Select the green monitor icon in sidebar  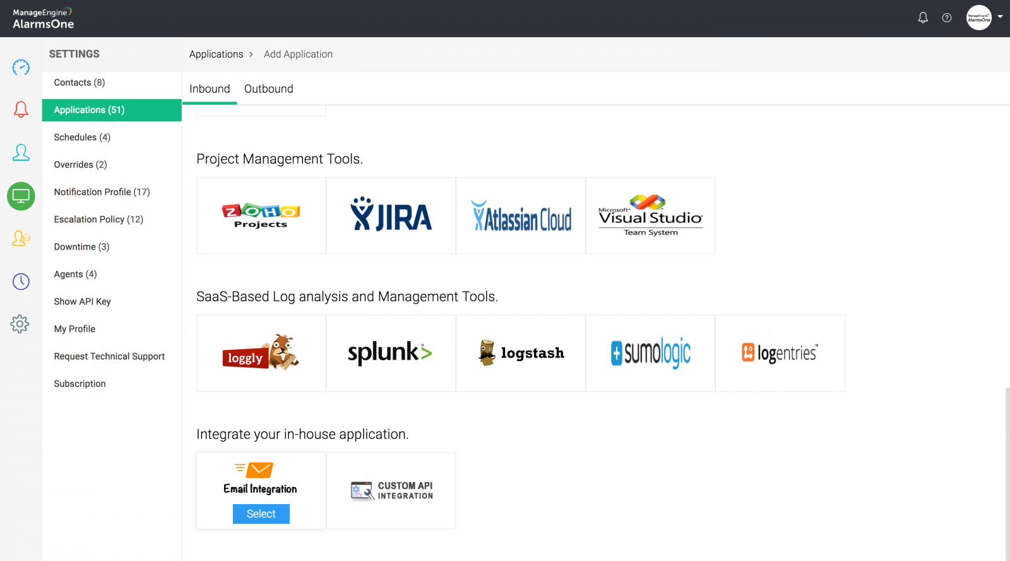pos(21,196)
